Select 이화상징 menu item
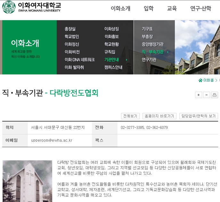The height and width of the screenshot is (202, 220). click(x=111, y=29)
